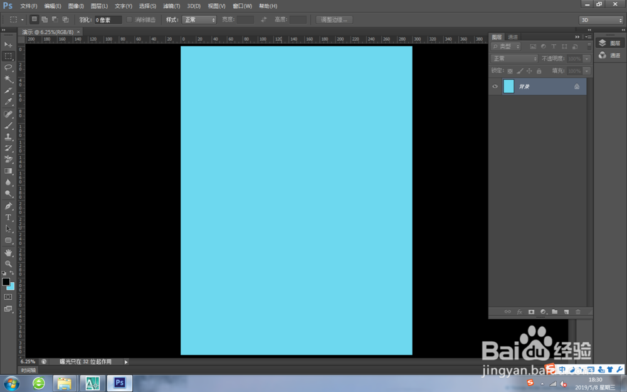
Task: Swap width and height icon in options bar
Action: pos(263,19)
